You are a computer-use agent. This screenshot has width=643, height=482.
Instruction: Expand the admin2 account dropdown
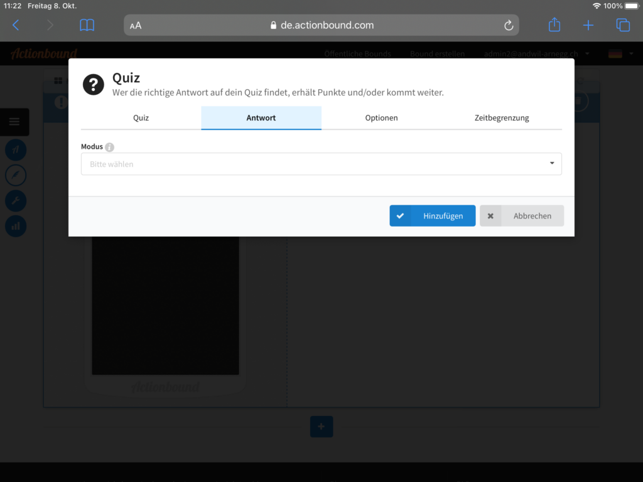pos(536,54)
